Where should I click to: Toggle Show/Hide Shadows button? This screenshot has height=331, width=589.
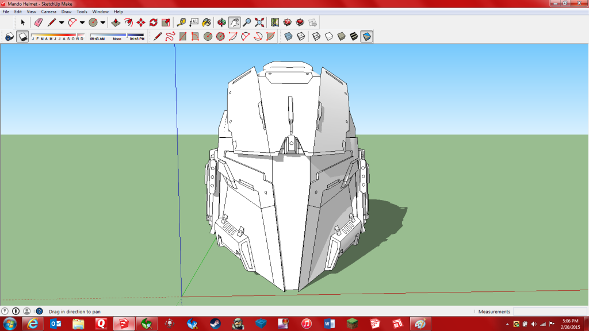(x=22, y=36)
